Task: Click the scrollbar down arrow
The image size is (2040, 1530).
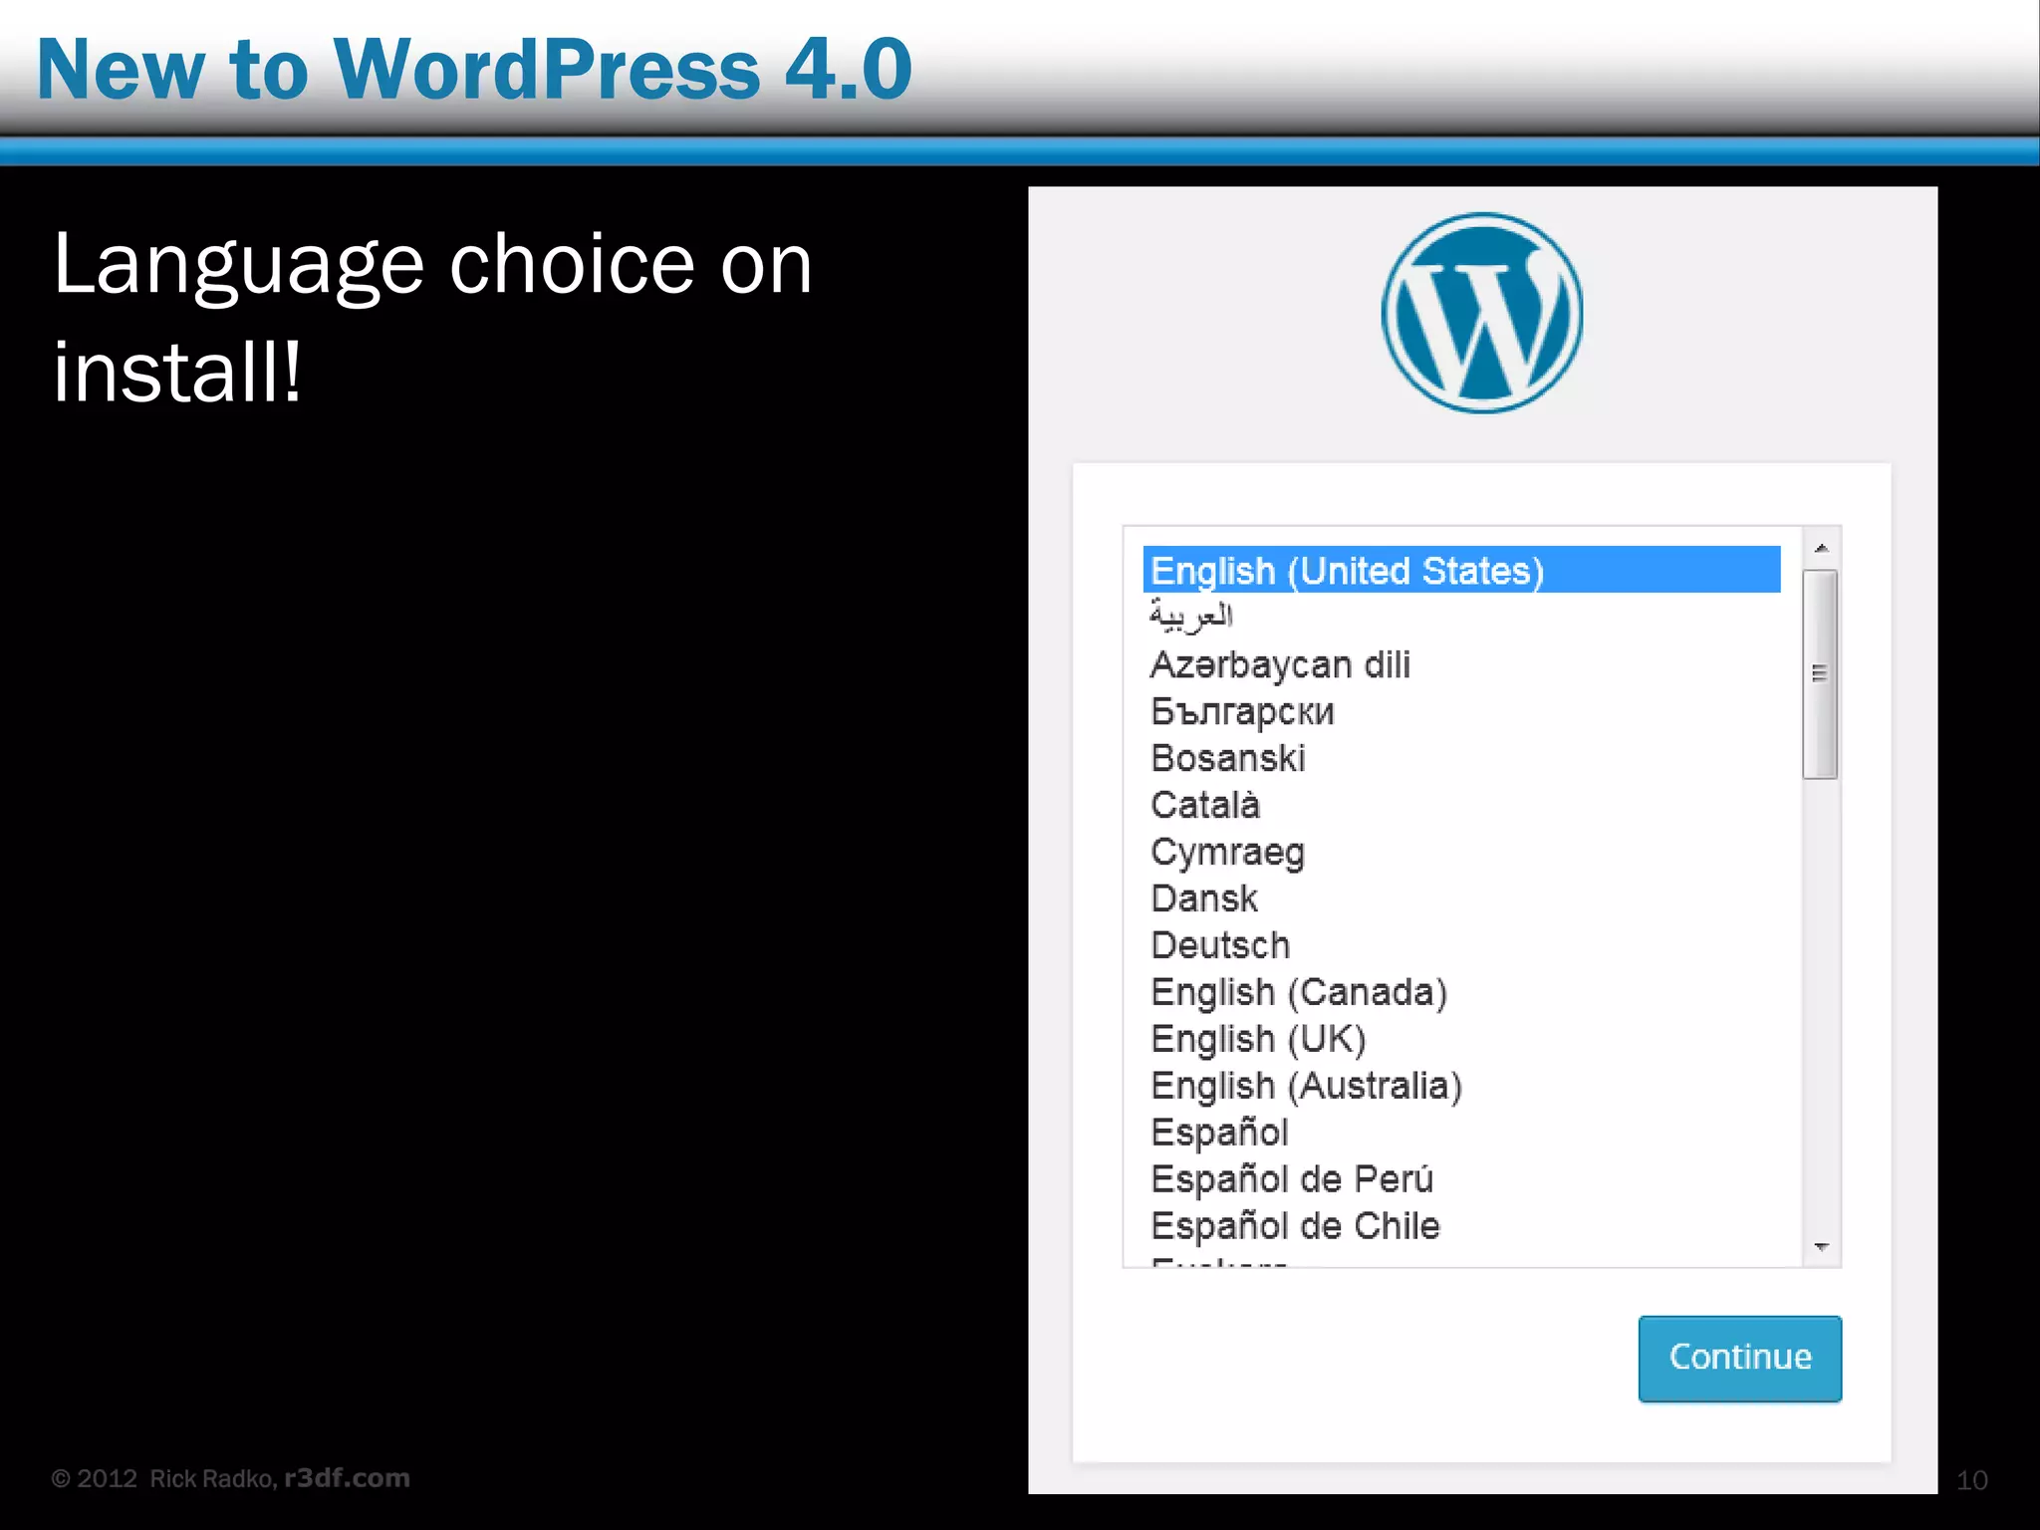Action: pos(1821,1246)
